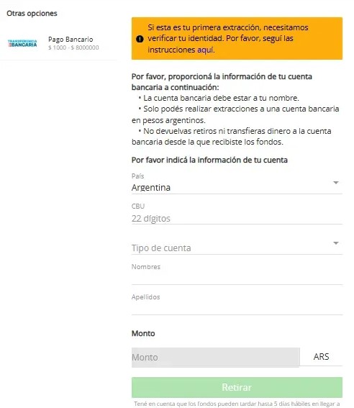Click the green Retirar button
The height and width of the screenshot is (408, 354).
(237, 387)
